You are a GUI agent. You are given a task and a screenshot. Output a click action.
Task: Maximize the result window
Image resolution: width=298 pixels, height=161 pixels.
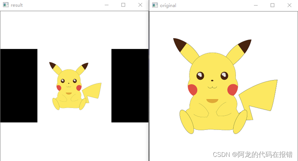(x=123, y=5)
